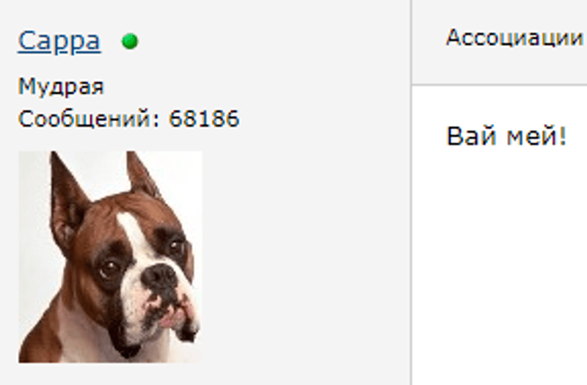The width and height of the screenshot is (587, 385).
Task: Select the Мудрая rank label
Action: [x=61, y=87]
